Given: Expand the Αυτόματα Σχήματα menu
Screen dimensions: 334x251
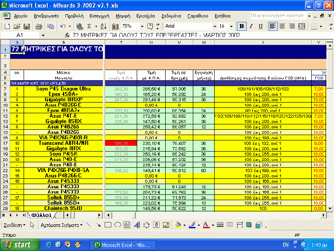Looking at the screenshot, I should tap(61, 225).
